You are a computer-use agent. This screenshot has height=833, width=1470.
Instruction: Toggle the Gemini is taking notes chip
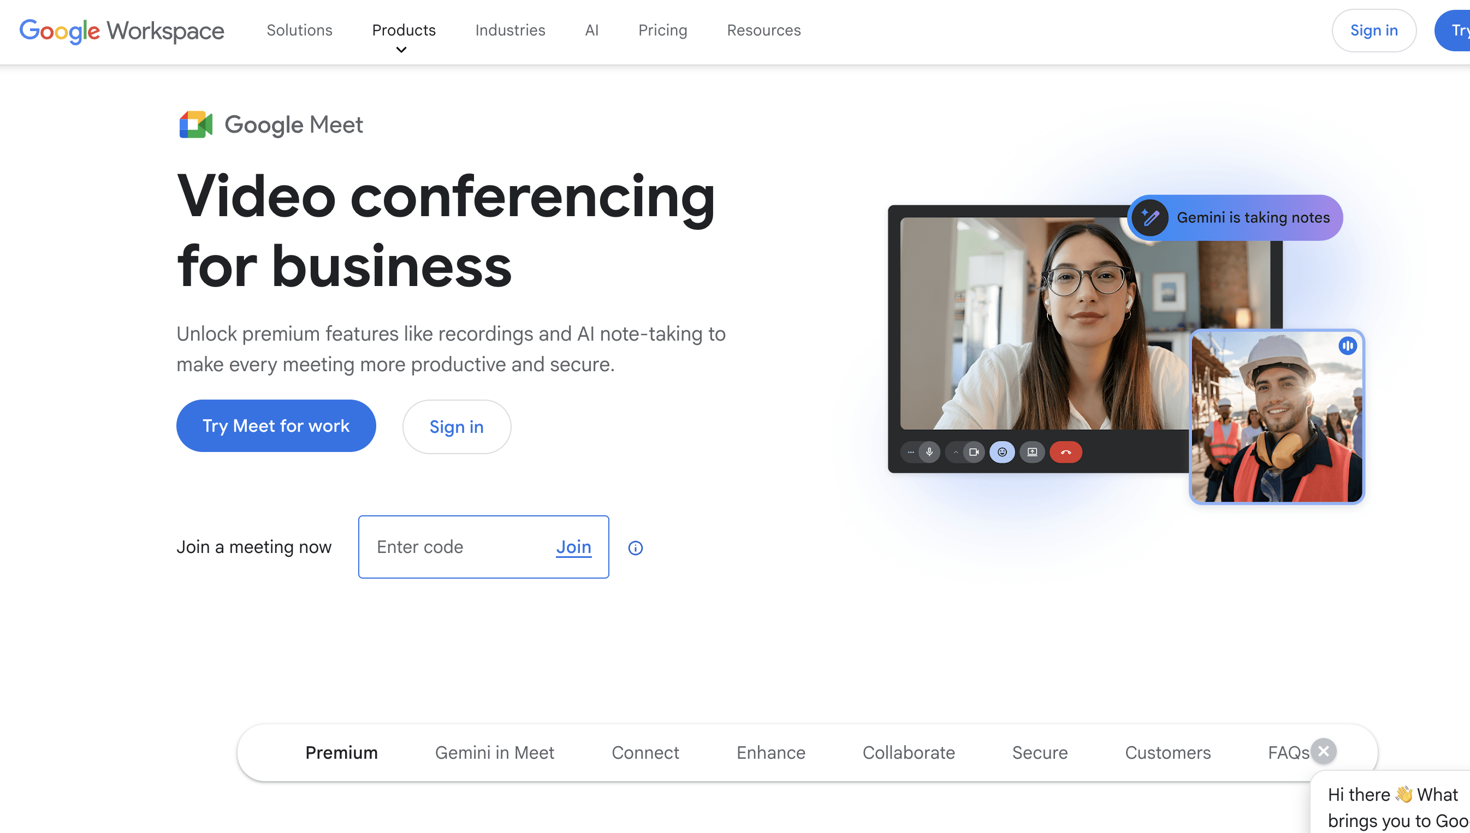(1235, 217)
